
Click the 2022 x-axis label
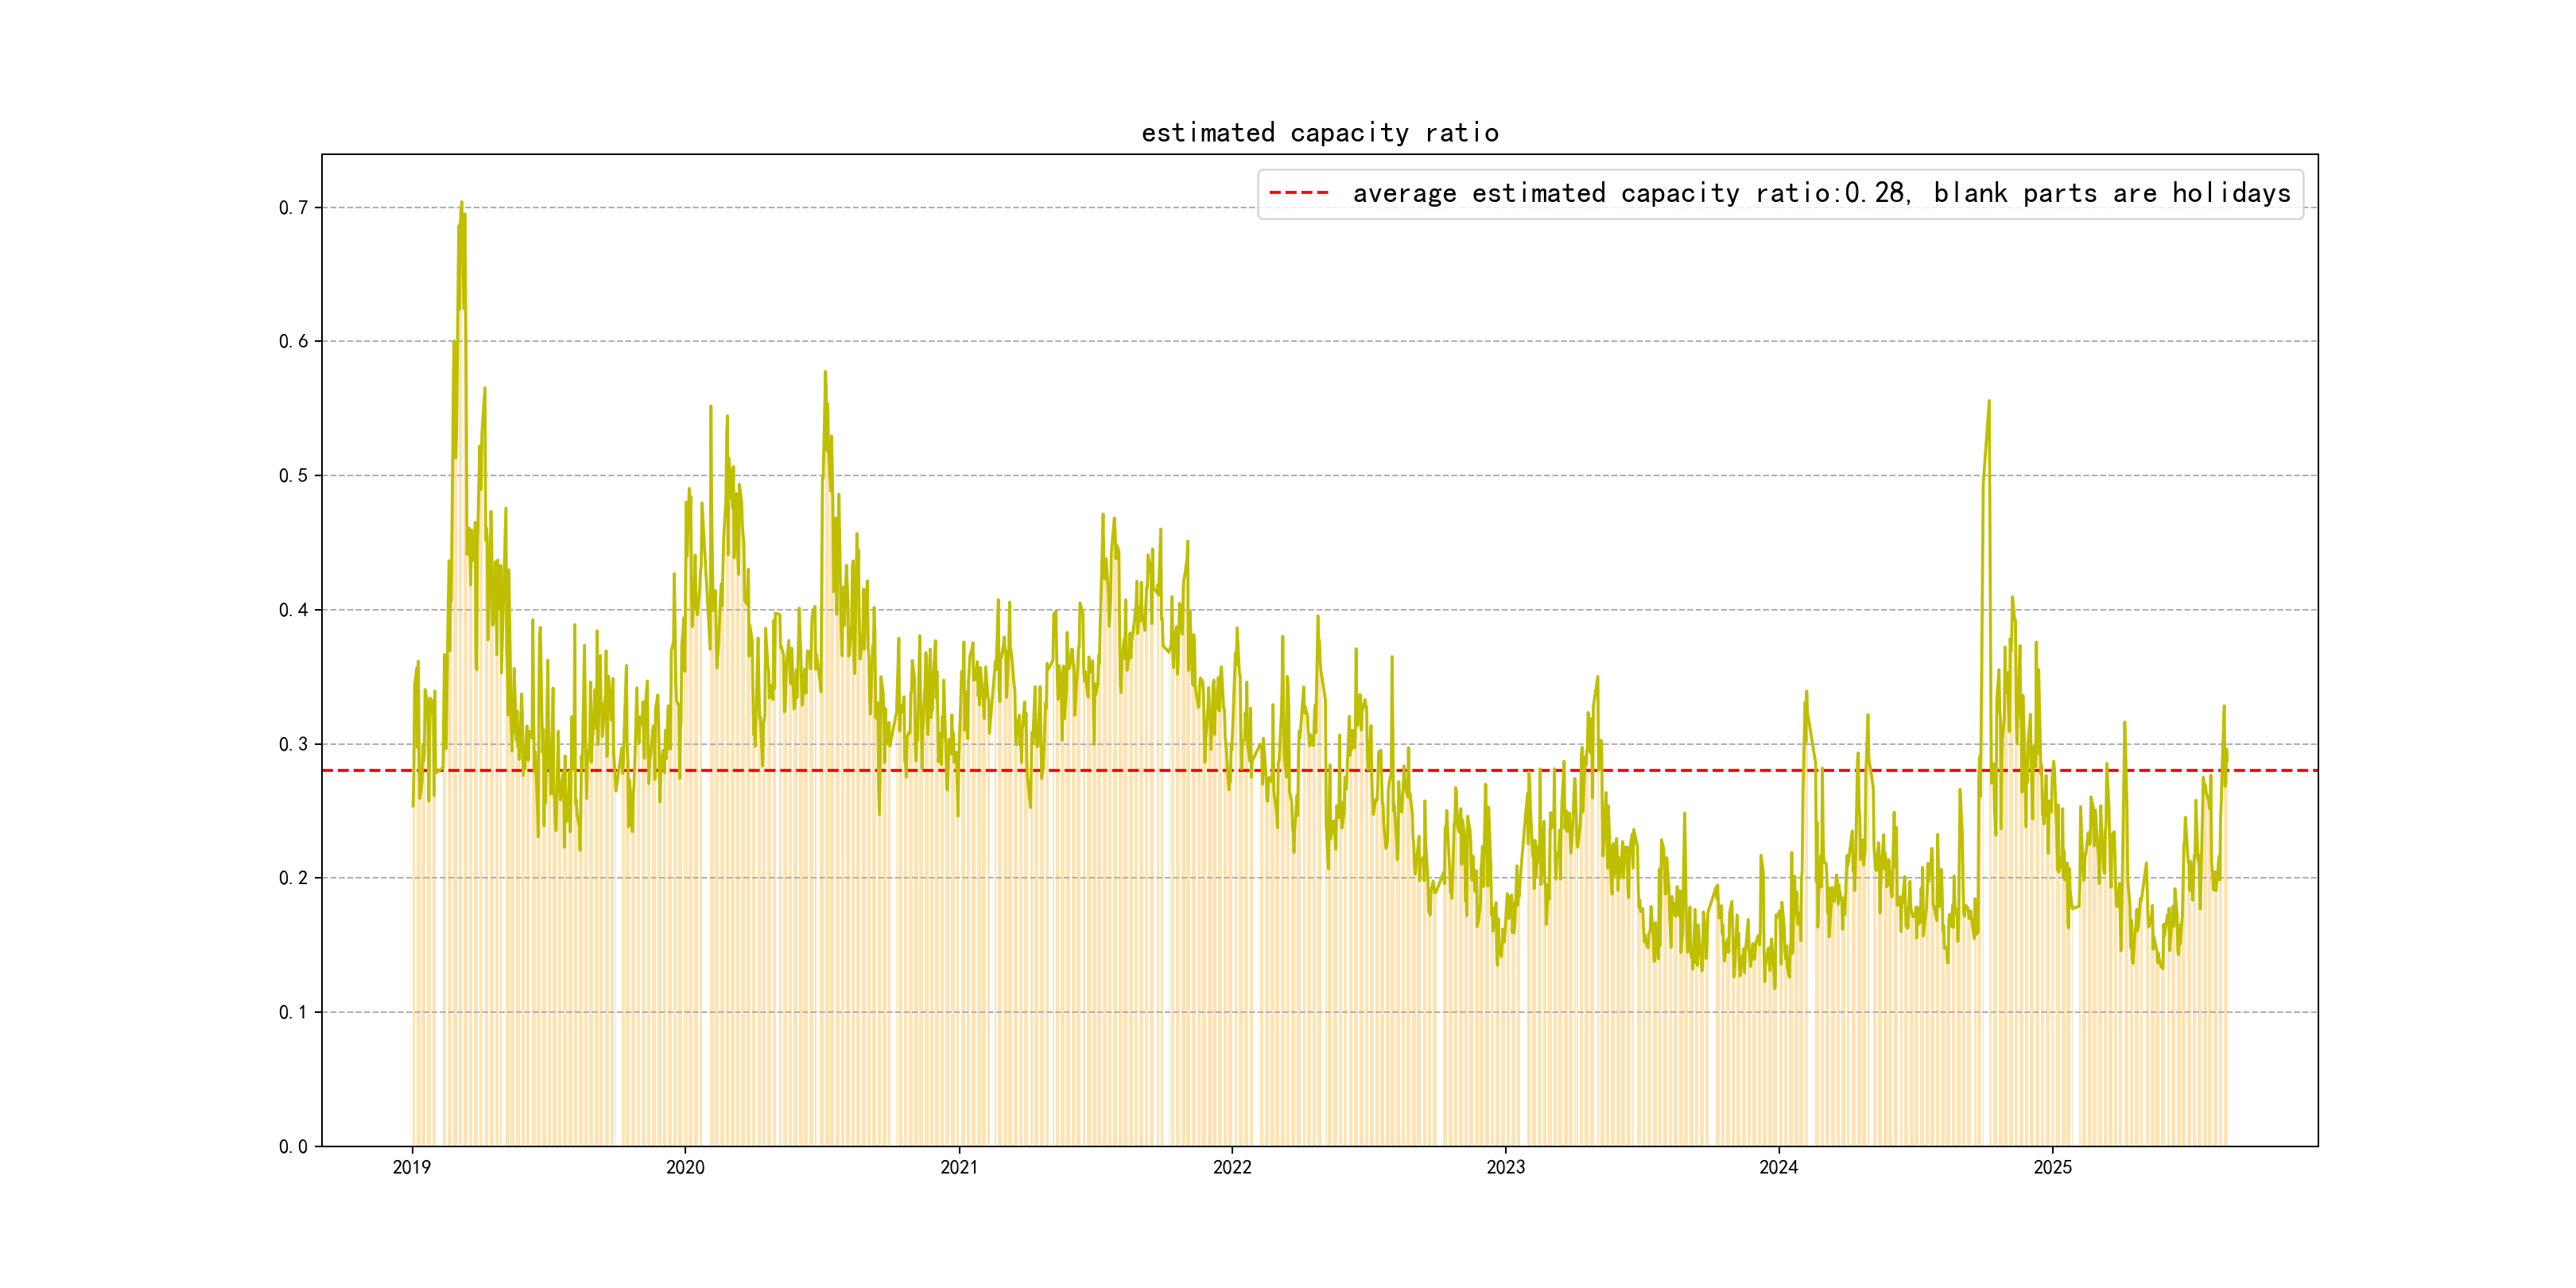coord(1232,1167)
